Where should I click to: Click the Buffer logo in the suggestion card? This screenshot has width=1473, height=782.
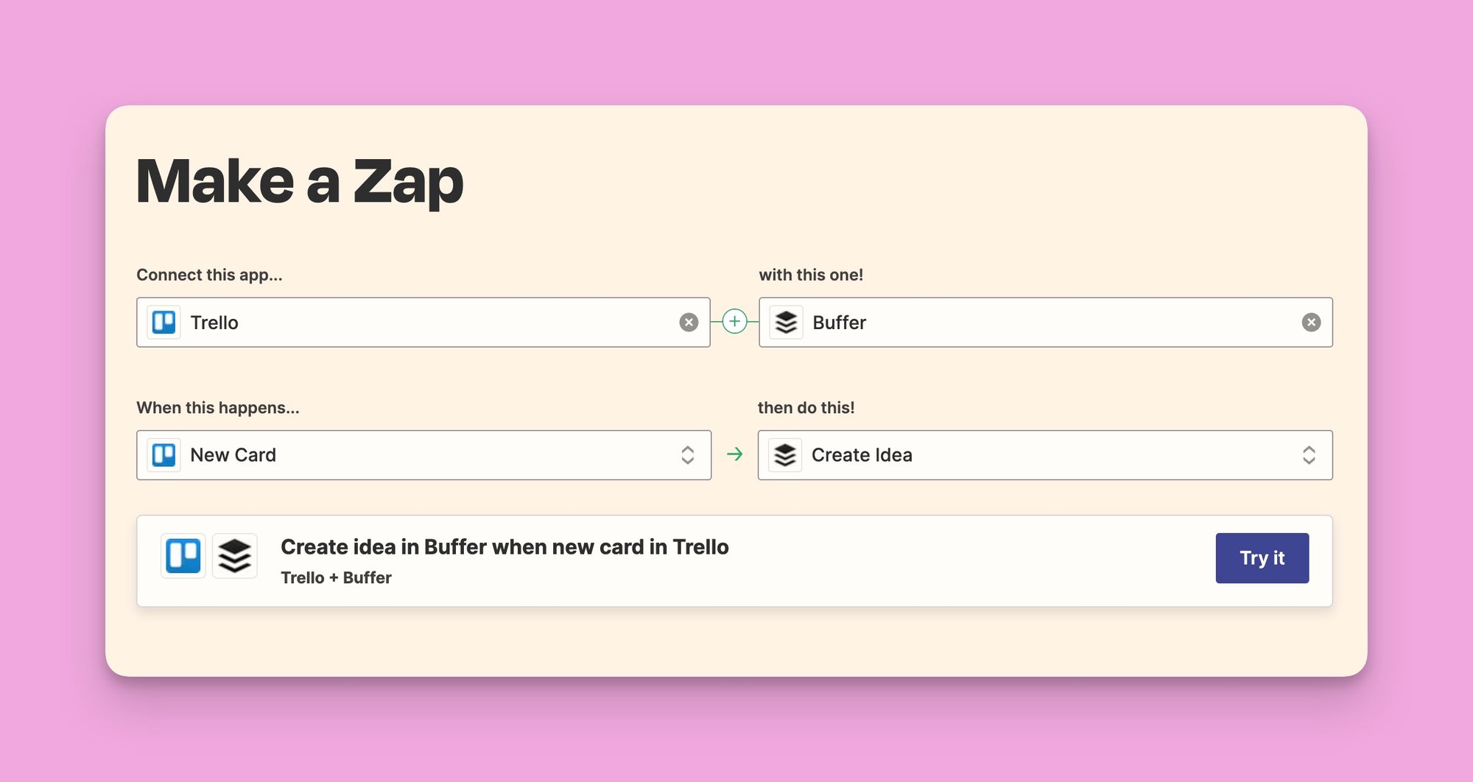tap(234, 557)
